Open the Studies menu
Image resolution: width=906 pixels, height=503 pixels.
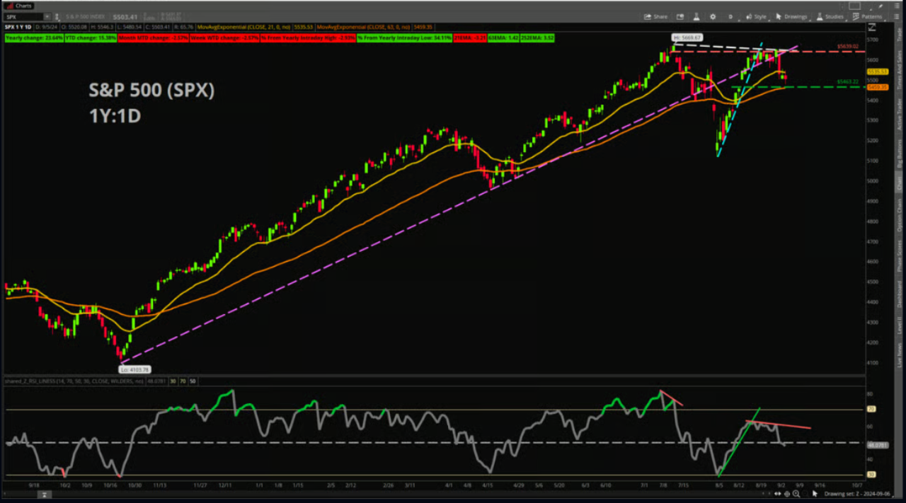point(830,16)
